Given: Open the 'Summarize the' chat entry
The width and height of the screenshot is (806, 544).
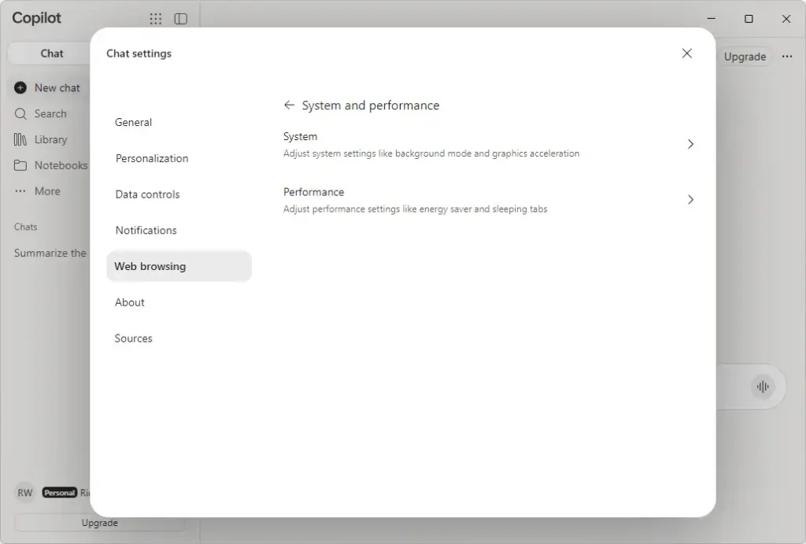Looking at the screenshot, I should click(x=50, y=253).
